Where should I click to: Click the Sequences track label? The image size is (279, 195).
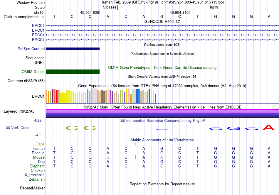(35, 58)
